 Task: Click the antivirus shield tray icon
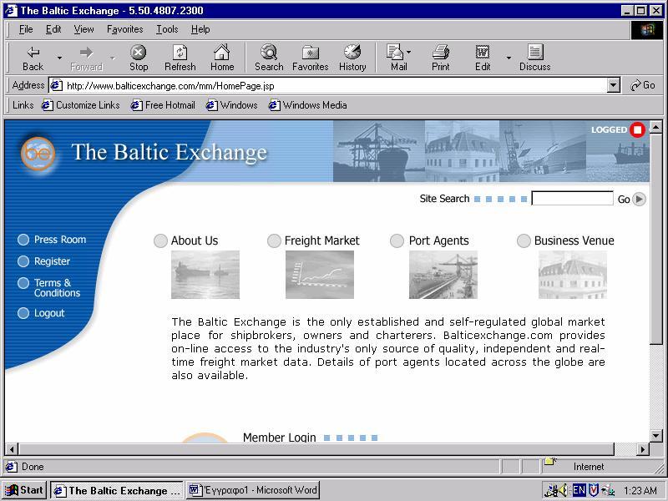tap(594, 490)
